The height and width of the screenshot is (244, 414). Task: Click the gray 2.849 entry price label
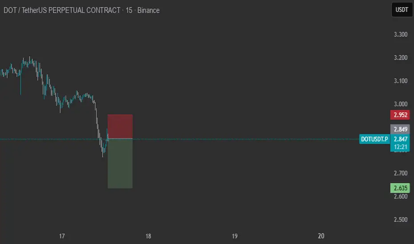pos(400,129)
